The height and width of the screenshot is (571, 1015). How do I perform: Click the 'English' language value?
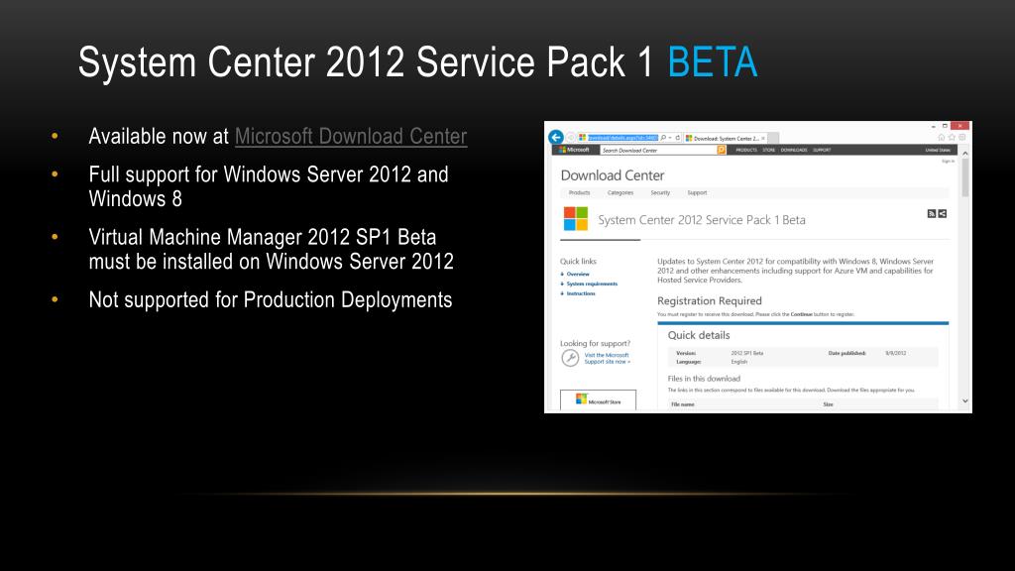(739, 362)
